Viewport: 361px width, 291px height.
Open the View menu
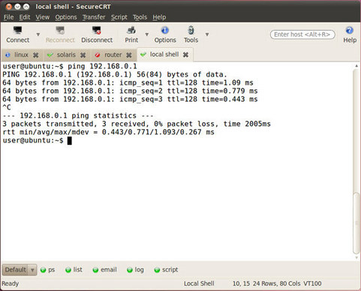point(42,17)
